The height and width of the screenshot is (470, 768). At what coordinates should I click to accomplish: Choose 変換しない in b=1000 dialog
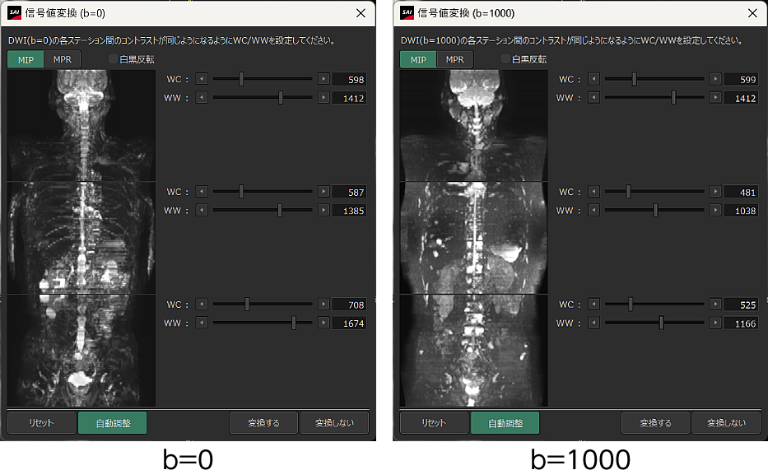[726, 423]
